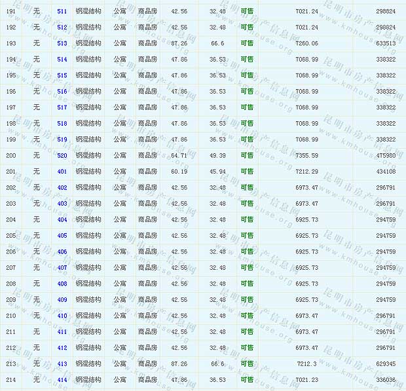This screenshot has height=391, width=406.
Task: Select total price cell 633513
Action: click(385, 44)
